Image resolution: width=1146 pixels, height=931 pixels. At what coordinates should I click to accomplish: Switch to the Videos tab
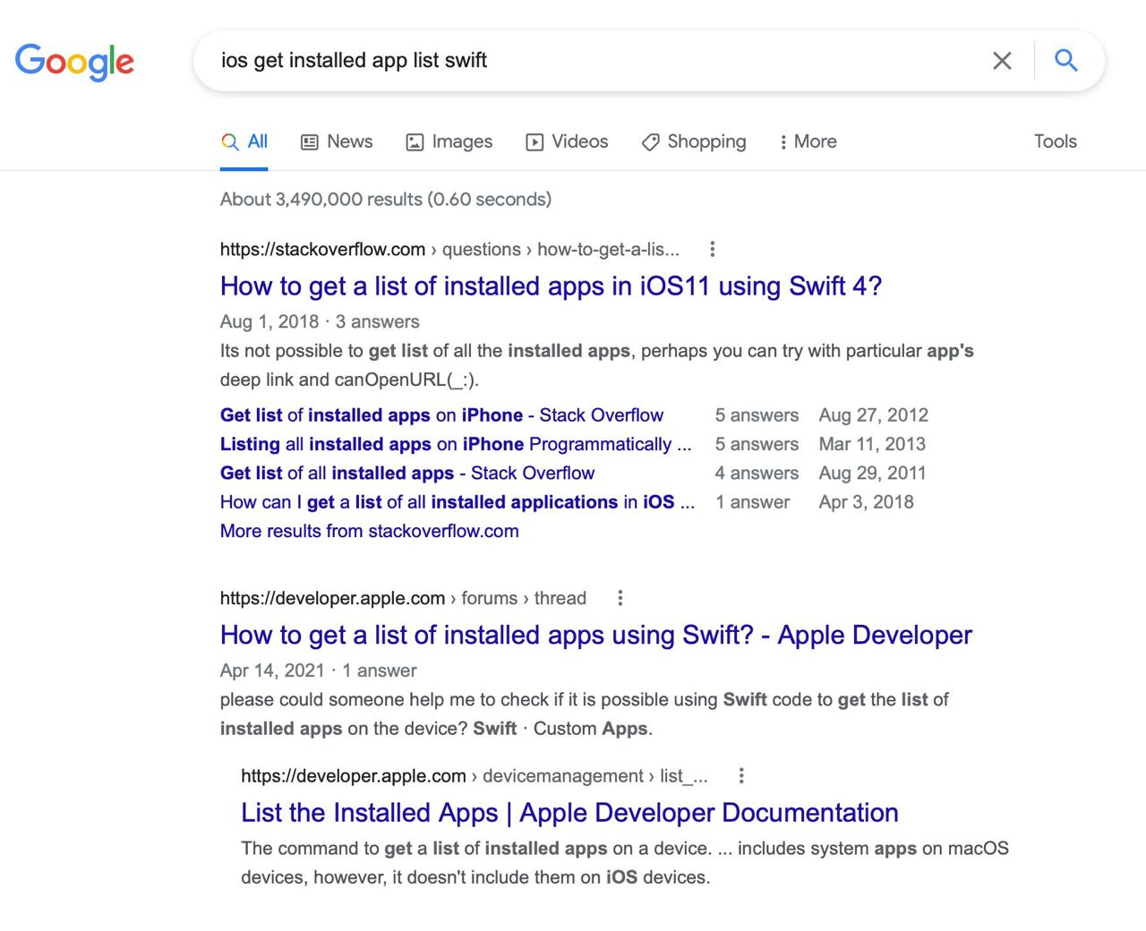coord(567,141)
